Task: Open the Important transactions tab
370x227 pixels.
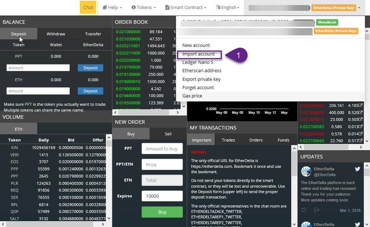Action: pos(201,140)
